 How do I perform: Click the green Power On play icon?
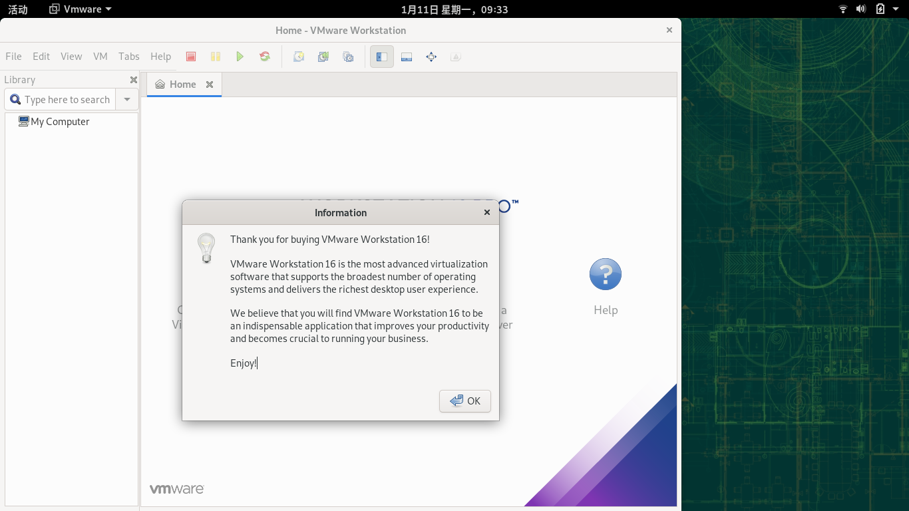(240, 57)
